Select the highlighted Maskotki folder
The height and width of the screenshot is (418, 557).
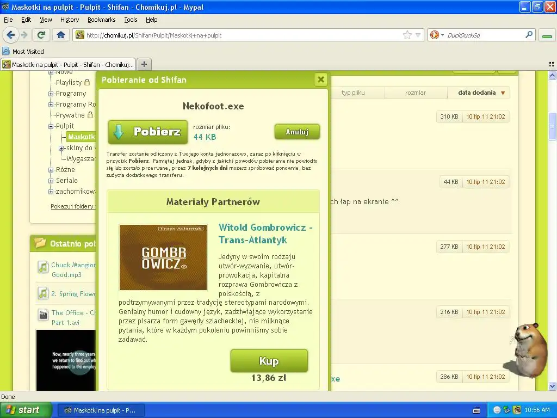pos(82,137)
